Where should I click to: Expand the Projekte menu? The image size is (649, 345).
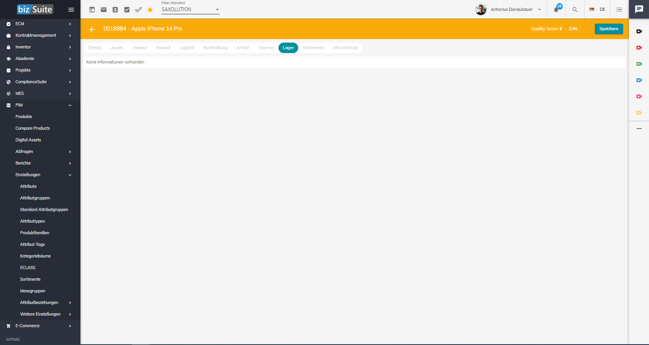(40, 70)
